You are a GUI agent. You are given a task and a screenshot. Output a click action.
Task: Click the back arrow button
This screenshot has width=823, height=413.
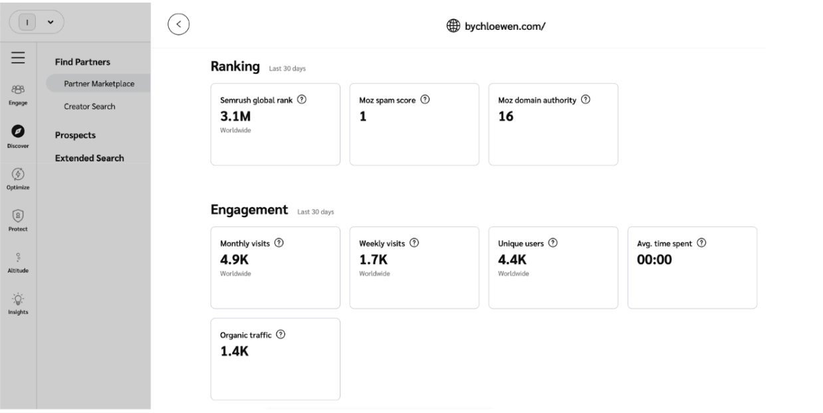(178, 25)
